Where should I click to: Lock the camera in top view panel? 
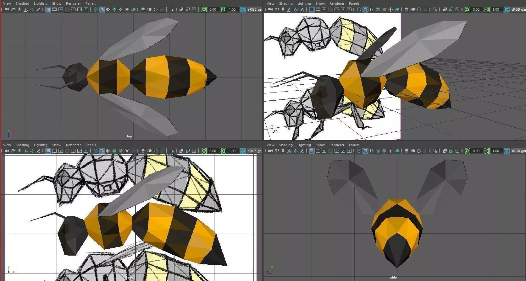[13, 9]
